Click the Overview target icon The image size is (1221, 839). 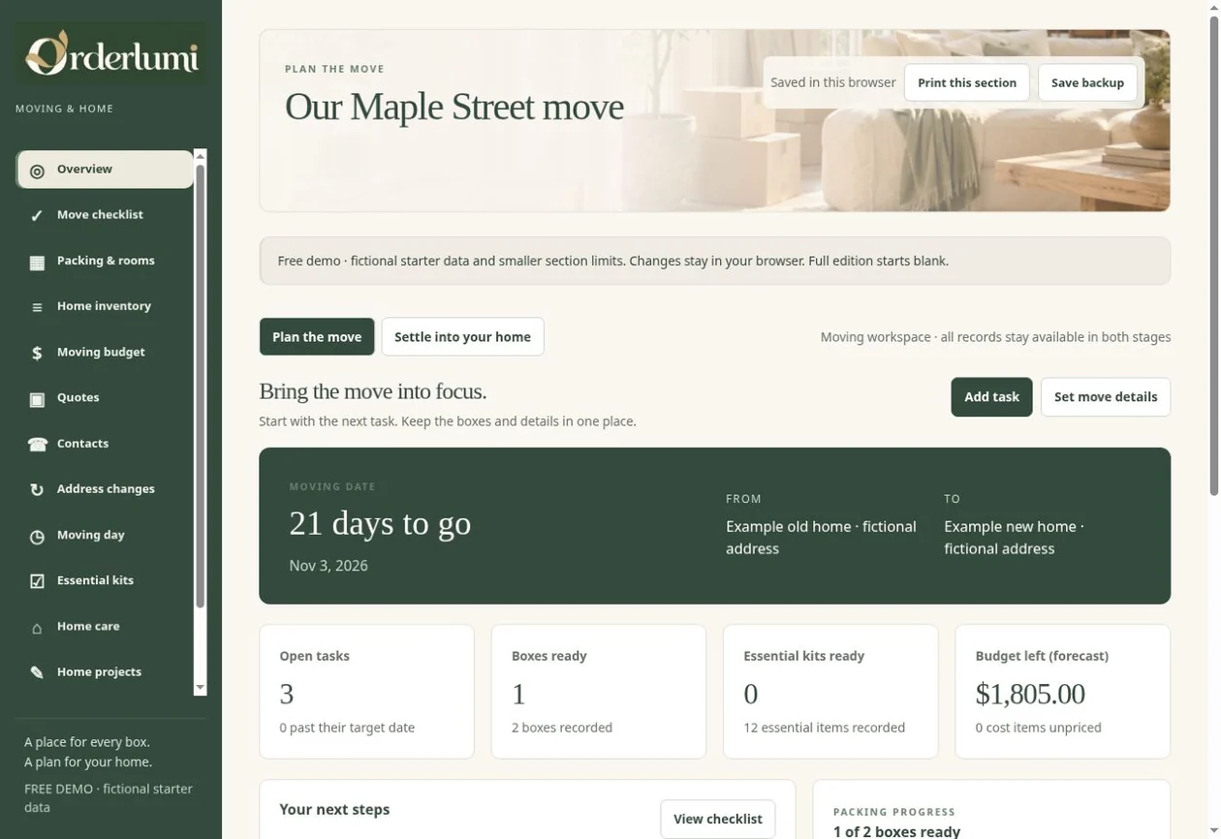coord(37,171)
